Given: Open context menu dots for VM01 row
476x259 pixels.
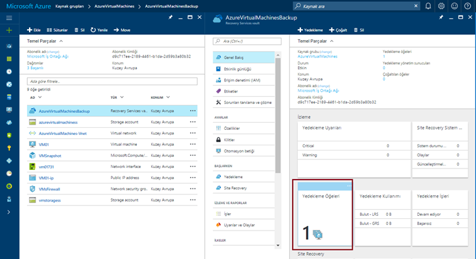Looking at the screenshot, I should (192, 144).
